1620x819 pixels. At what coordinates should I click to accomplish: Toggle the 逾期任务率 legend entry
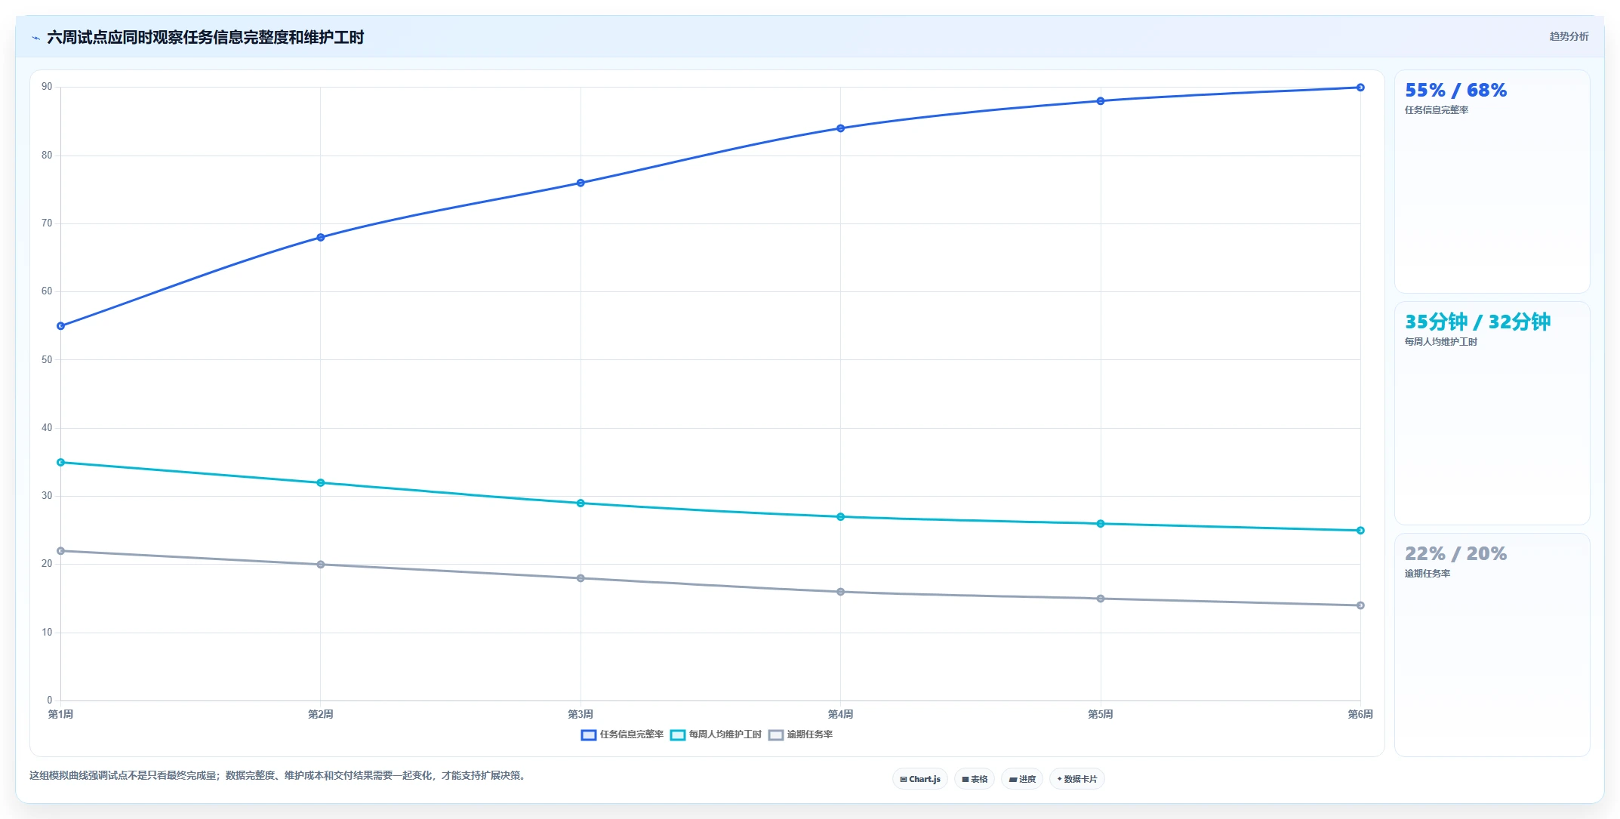click(x=800, y=734)
